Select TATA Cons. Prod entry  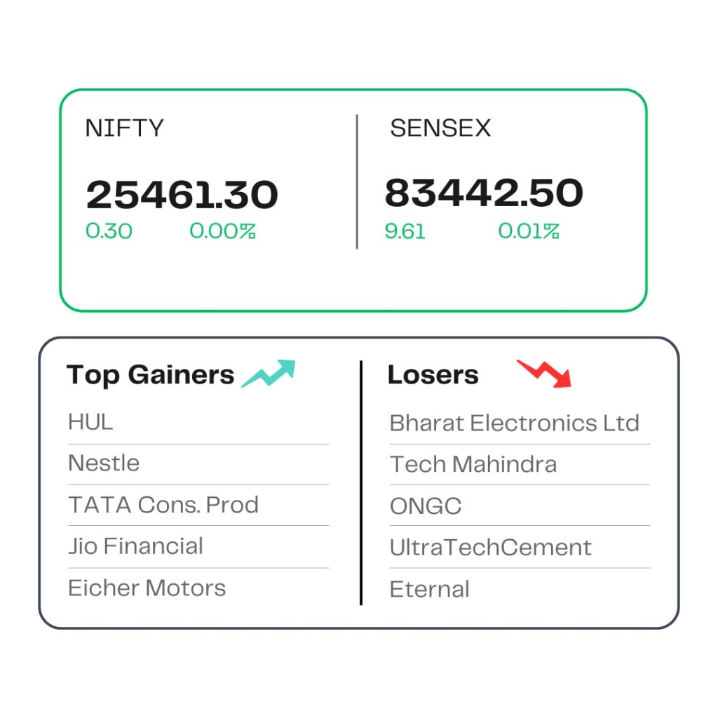coord(163,505)
